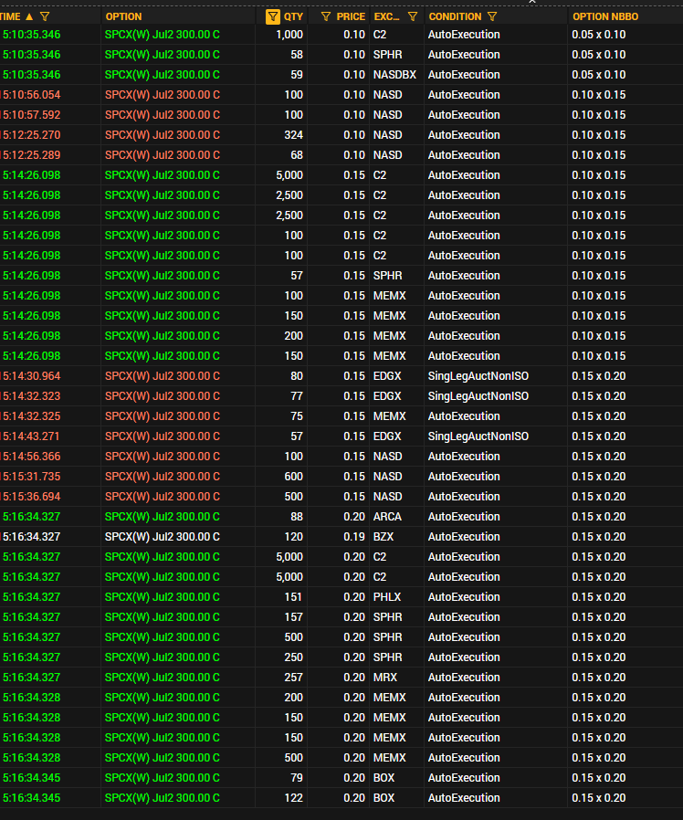This screenshot has height=820, width=683.
Task: Select the 68 quantity cell
Action: pos(297,155)
